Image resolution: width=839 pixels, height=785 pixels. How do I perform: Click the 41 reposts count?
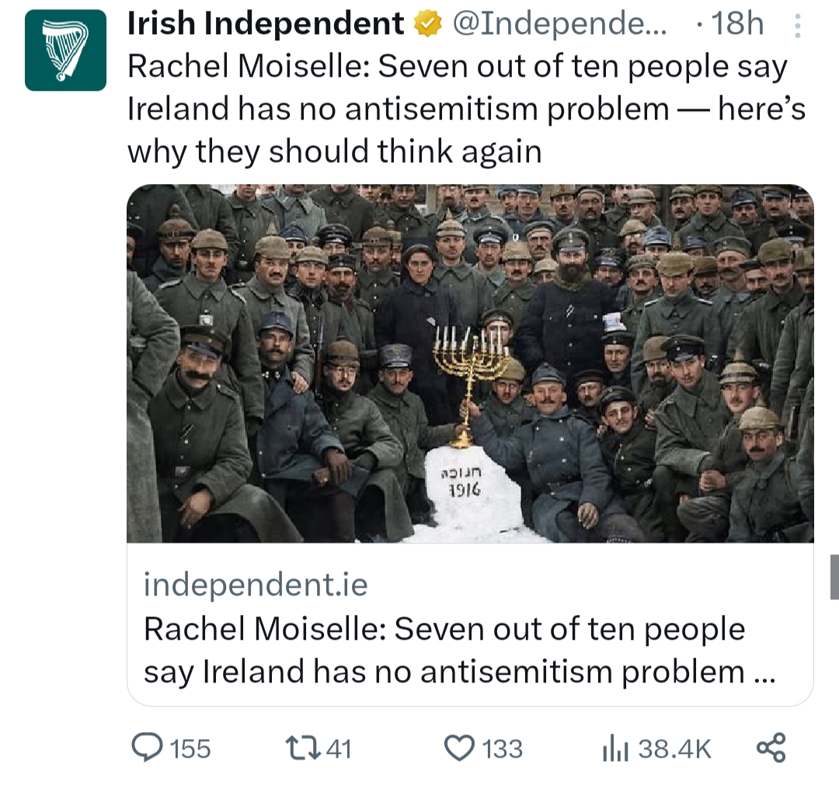[x=339, y=748]
